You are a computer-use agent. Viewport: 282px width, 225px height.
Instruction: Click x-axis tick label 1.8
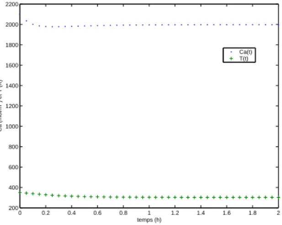pos(253,213)
